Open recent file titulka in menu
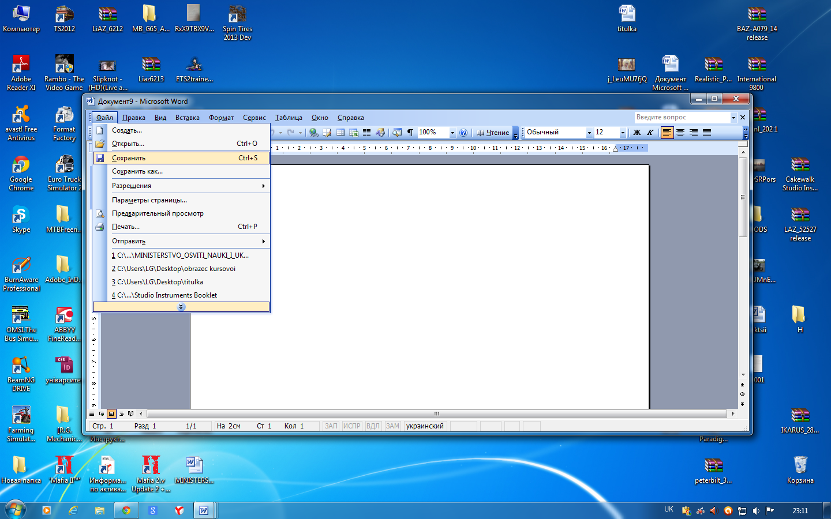 coord(181,282)
